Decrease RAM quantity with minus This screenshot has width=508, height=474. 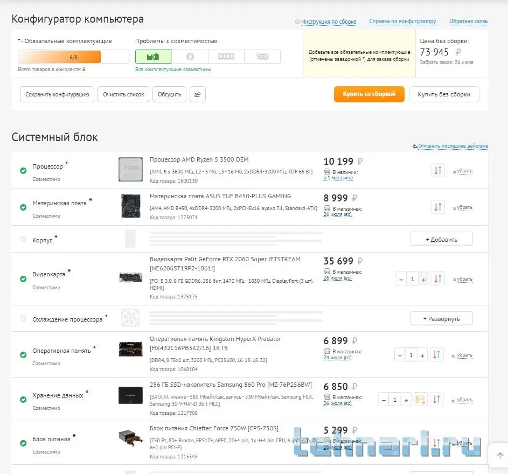coord(400,355)
